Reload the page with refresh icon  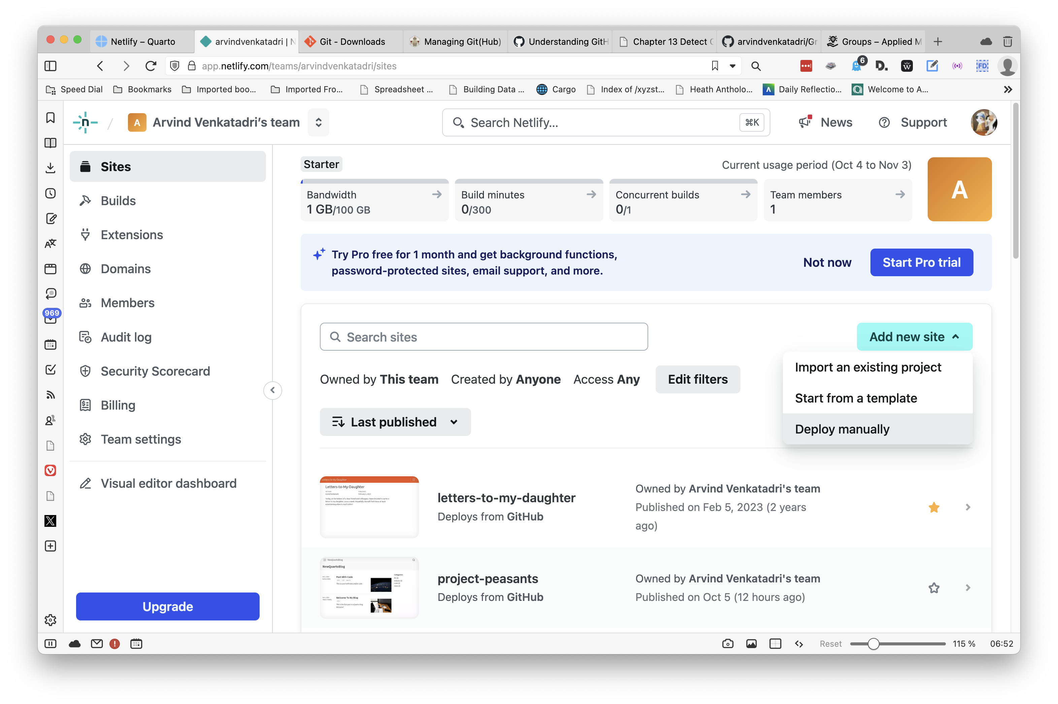(151, 66)
